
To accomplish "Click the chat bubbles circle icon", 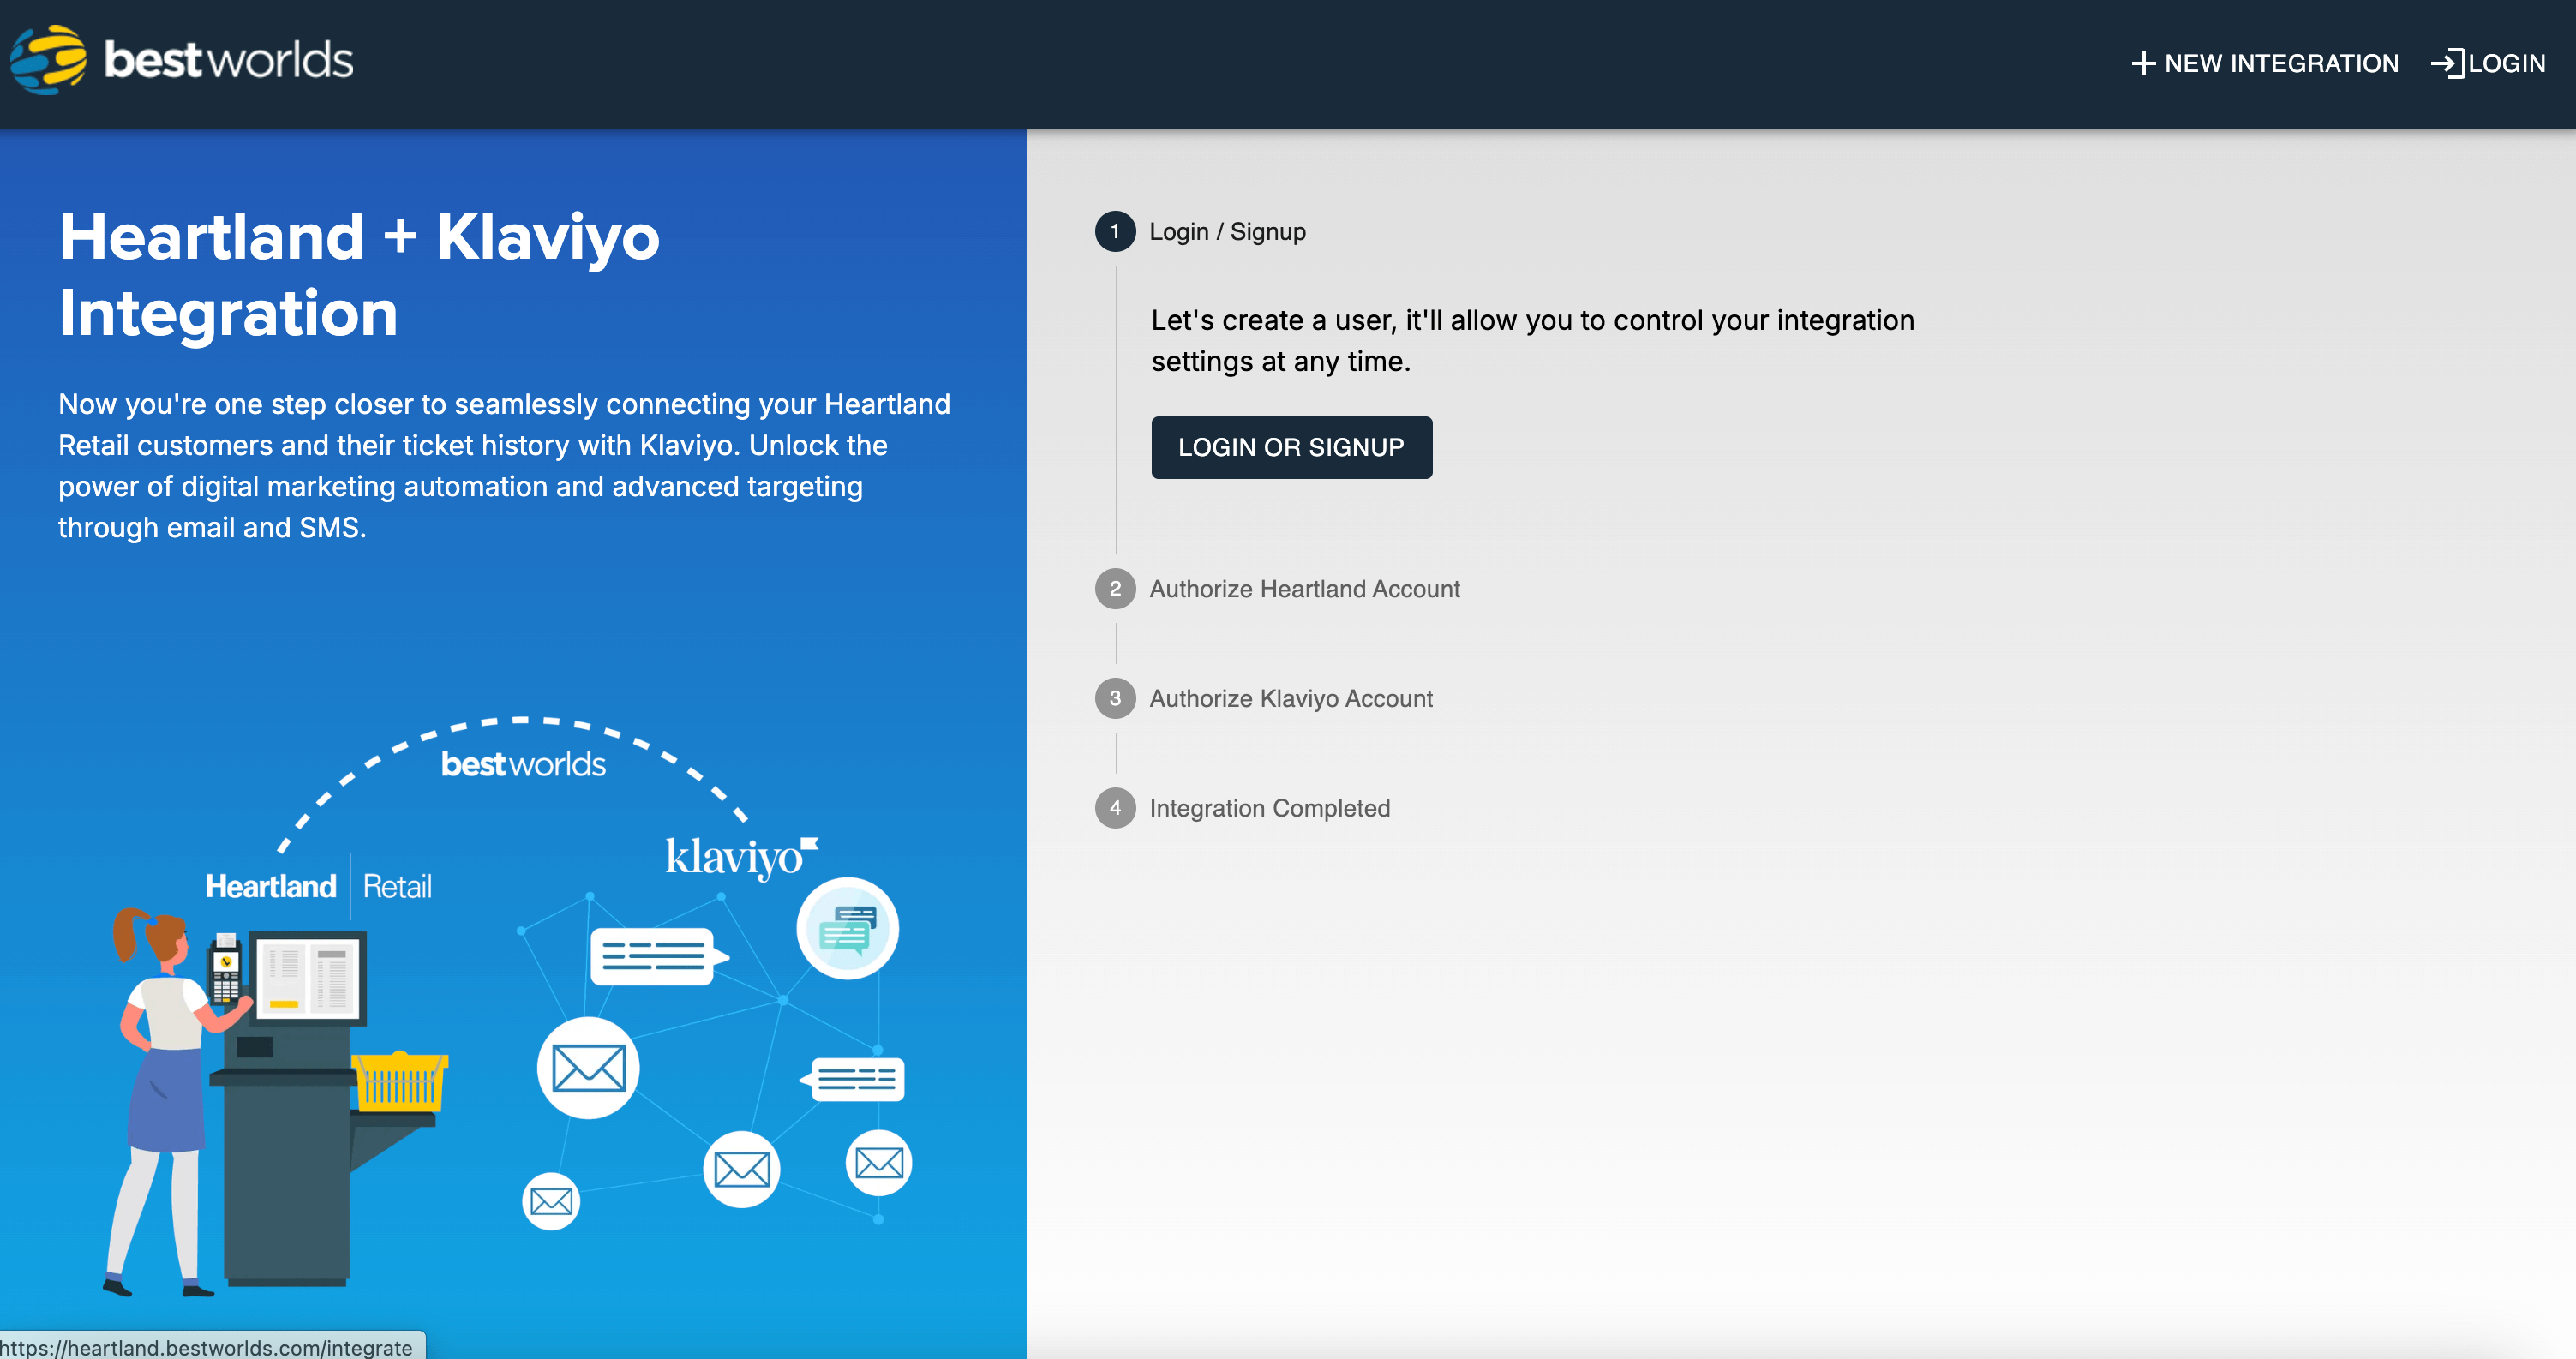I will [847, 928].
